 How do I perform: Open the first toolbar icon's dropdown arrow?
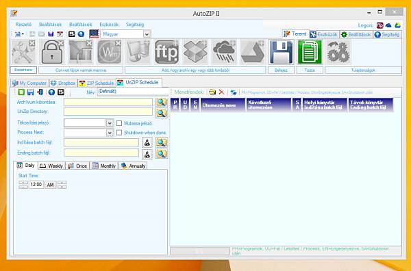23,34
